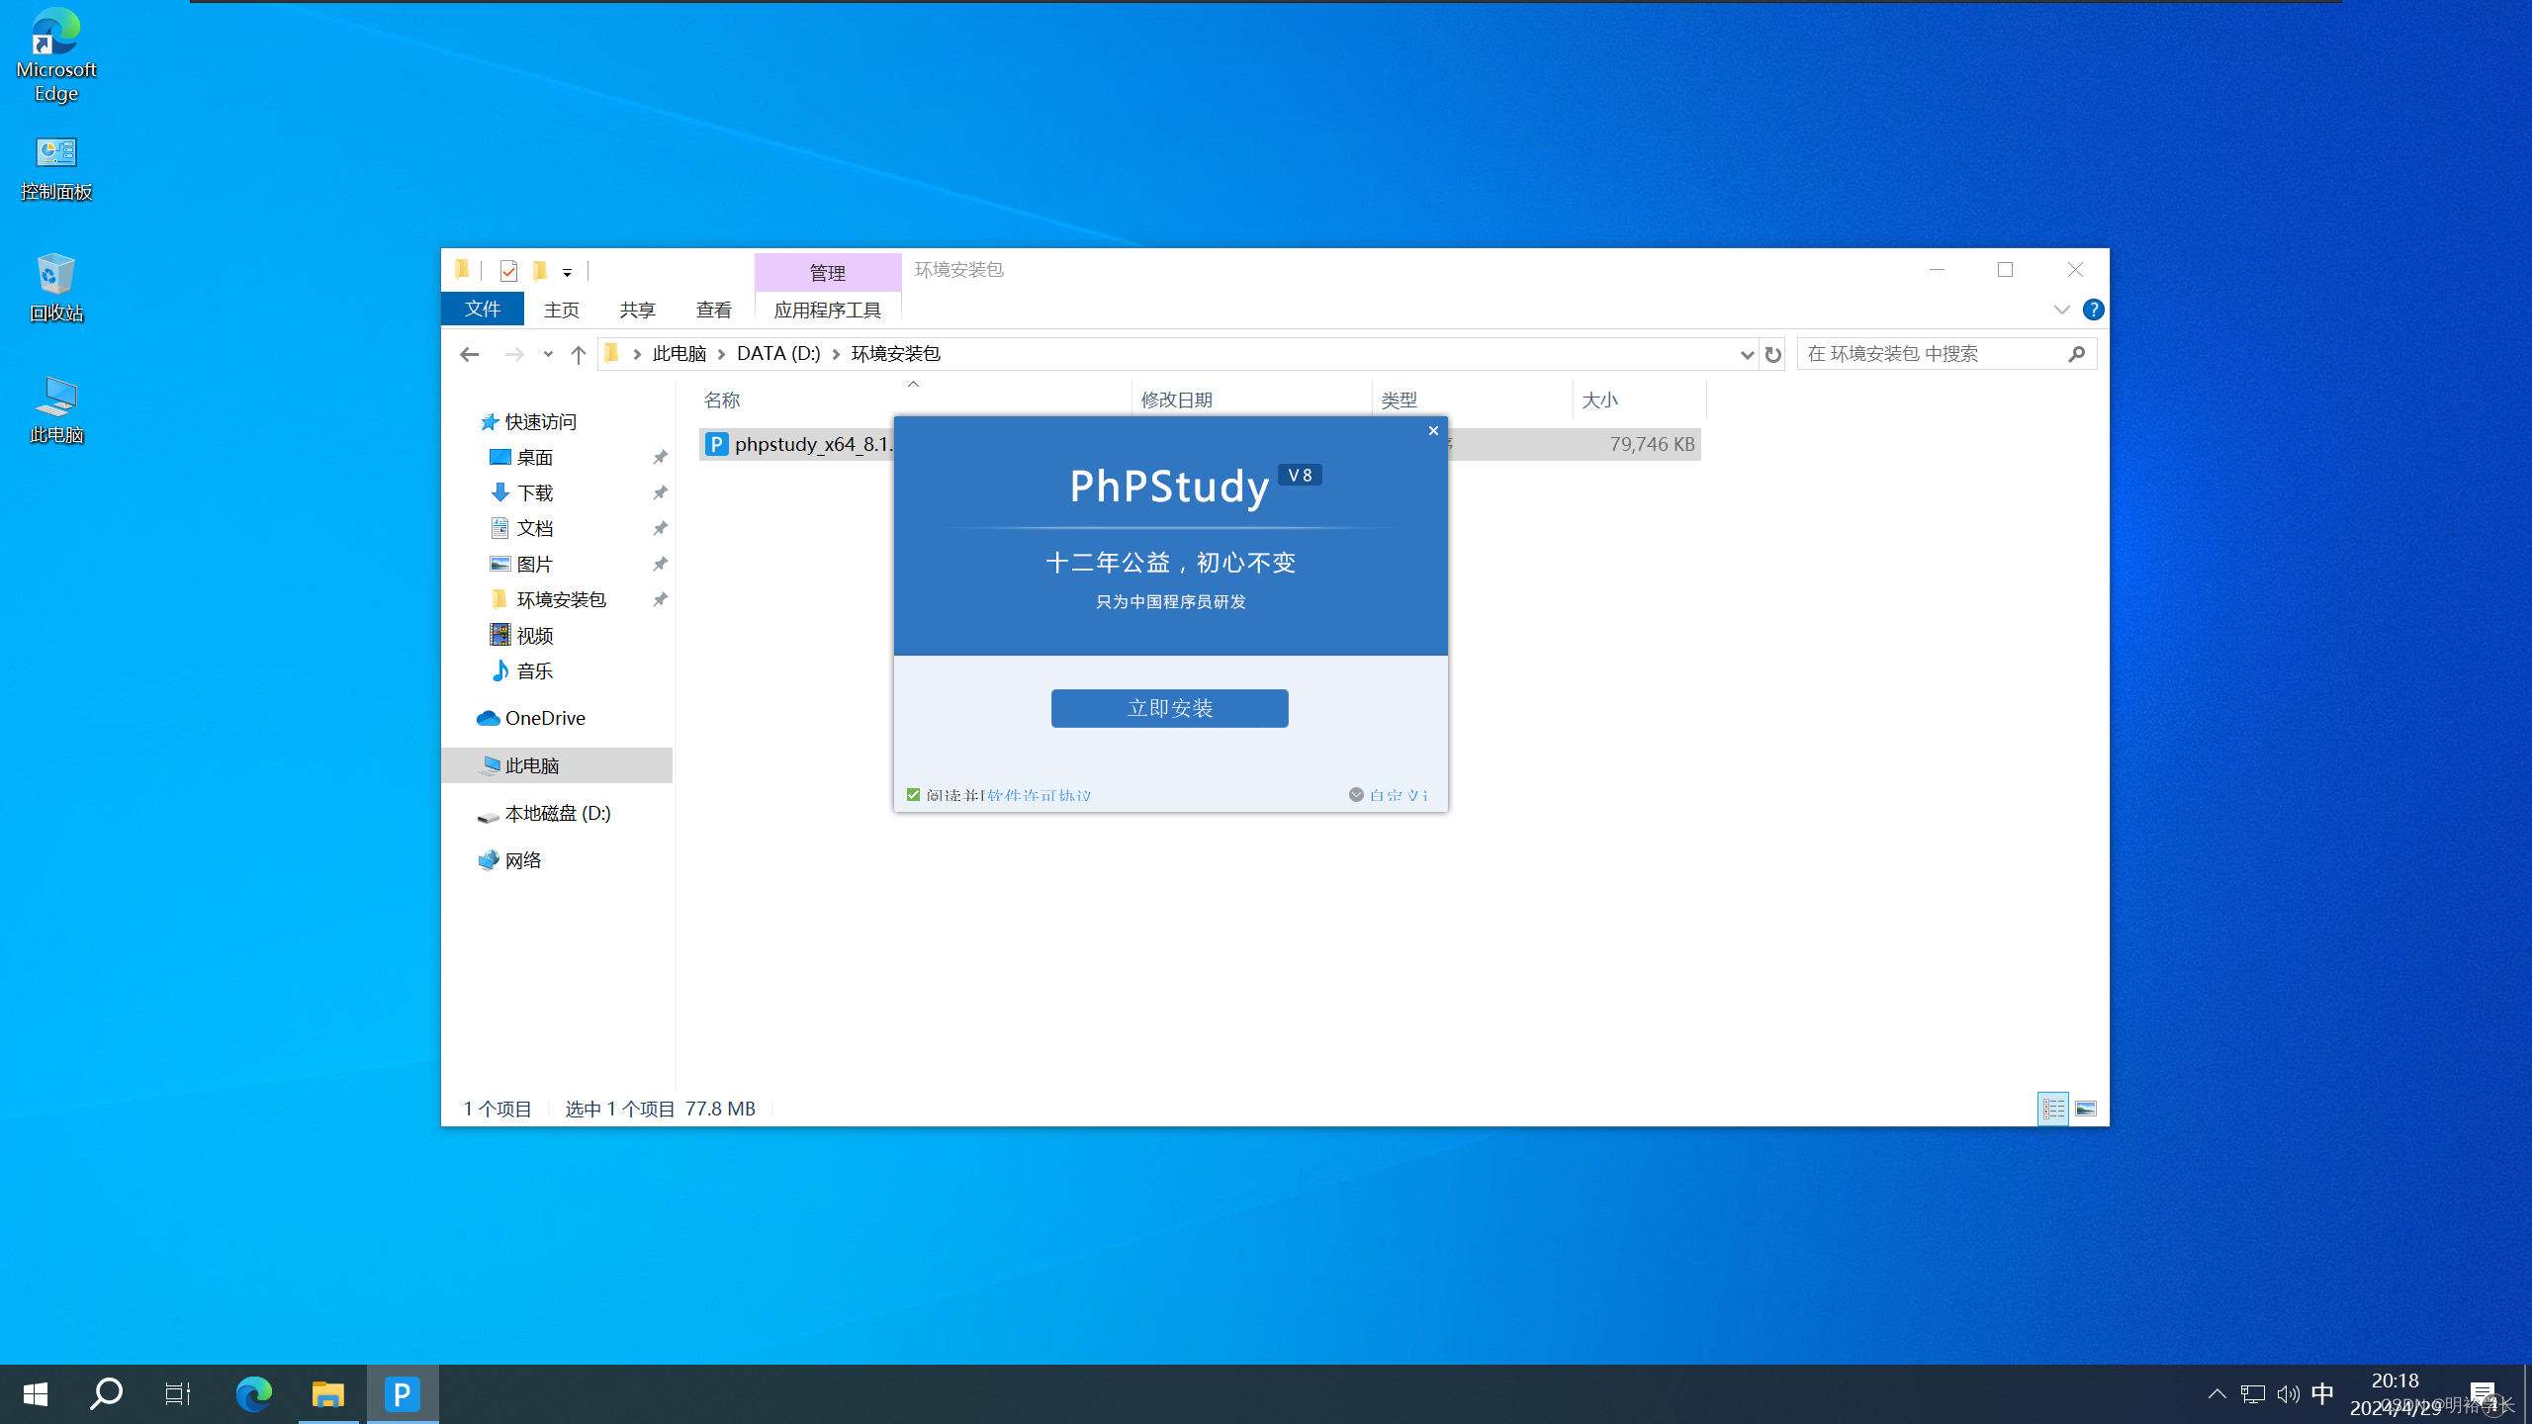Viewport: 2532px width, 1424px height.
Task: Expand the ribbon chevron
Action: [2061, 310]
